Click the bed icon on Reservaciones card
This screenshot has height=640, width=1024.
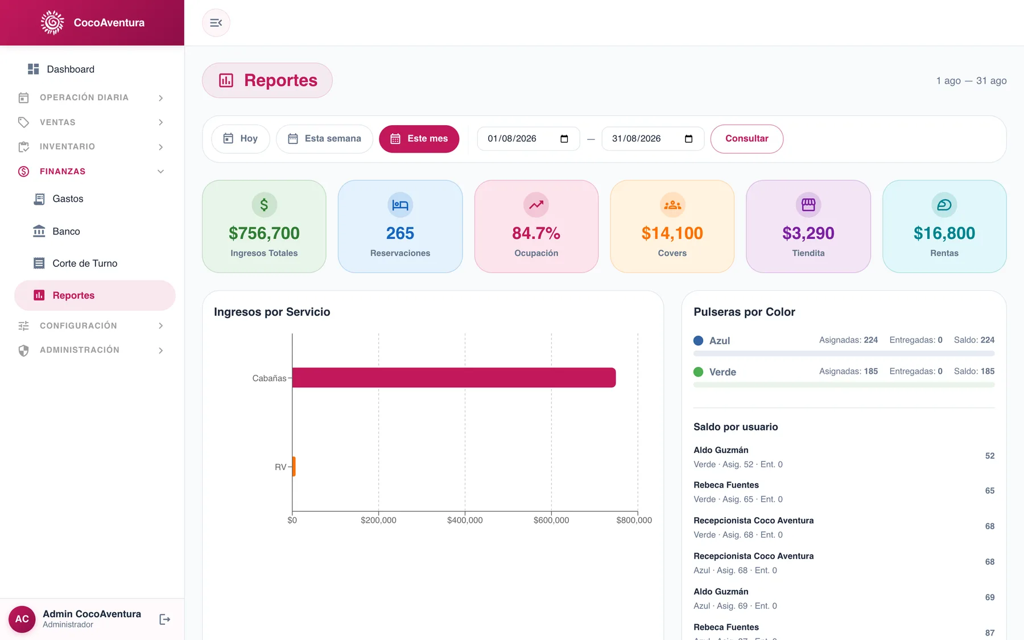pos(400,205)
